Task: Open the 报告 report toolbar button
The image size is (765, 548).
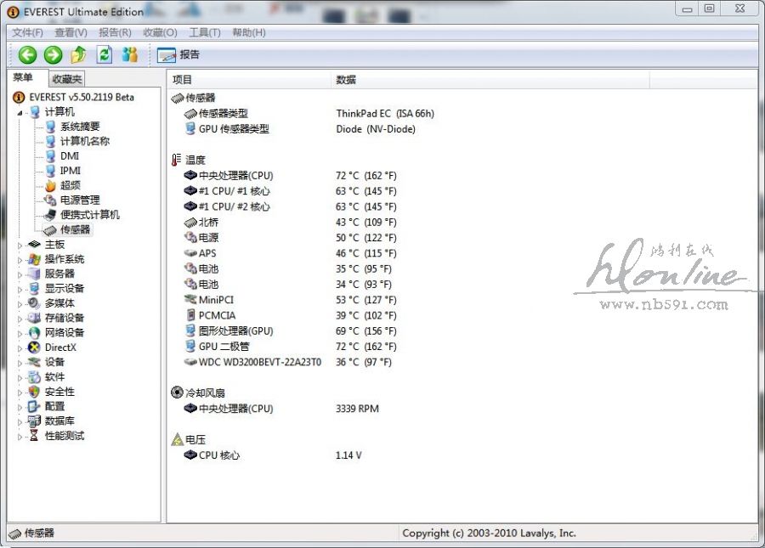Action: (x=178, y=55)
